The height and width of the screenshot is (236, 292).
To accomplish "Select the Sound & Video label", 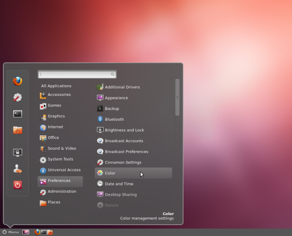I will tap(62, 148).
